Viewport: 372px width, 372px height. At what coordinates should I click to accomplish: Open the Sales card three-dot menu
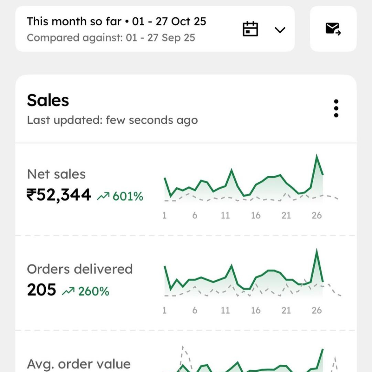tap(336, 108)
